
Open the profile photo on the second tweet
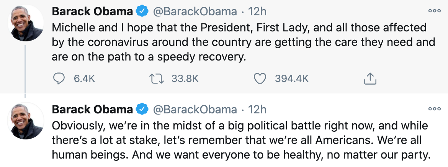pos(26,121)
